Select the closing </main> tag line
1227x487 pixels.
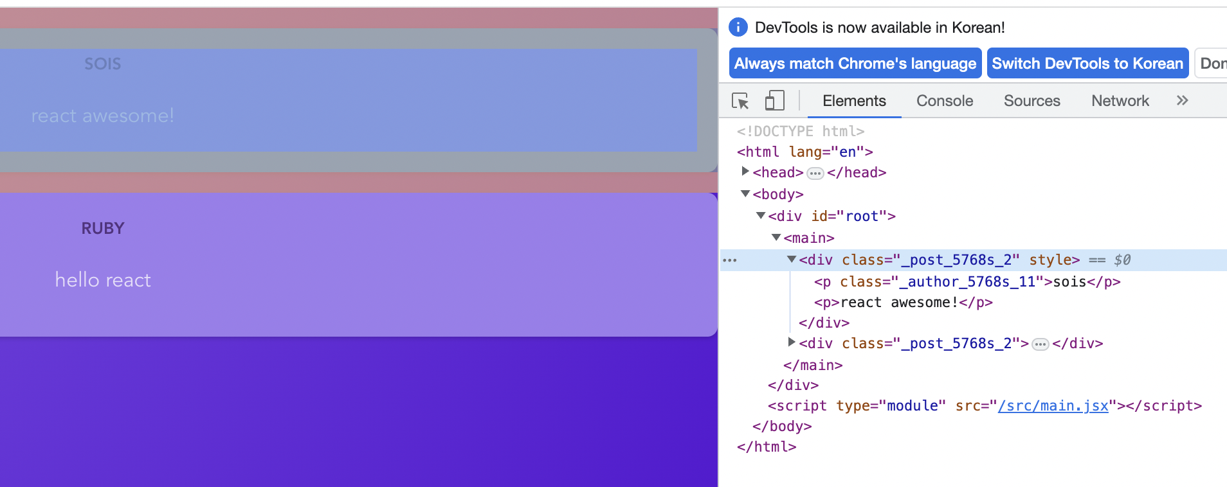(813, 365)
